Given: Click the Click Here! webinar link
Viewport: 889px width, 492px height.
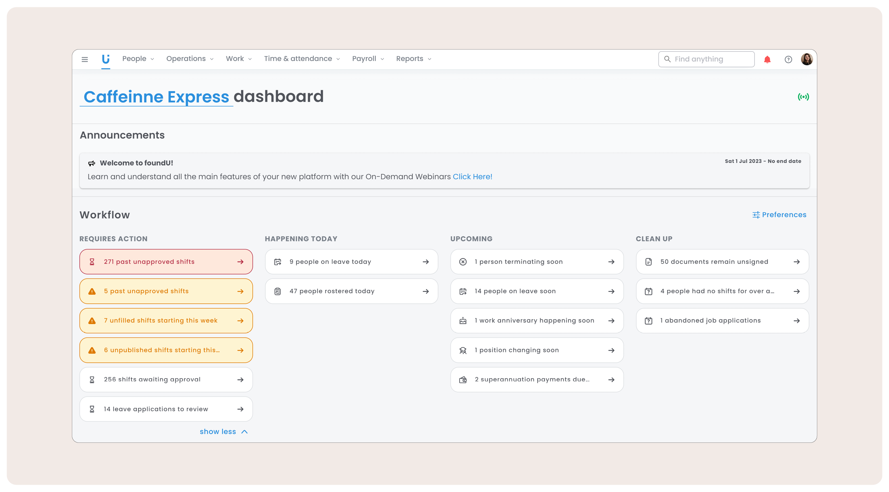Looking at the screenshot, I should coord(472,176).
